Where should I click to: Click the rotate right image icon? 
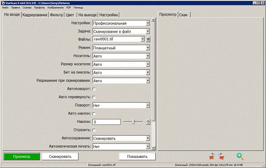221,157
